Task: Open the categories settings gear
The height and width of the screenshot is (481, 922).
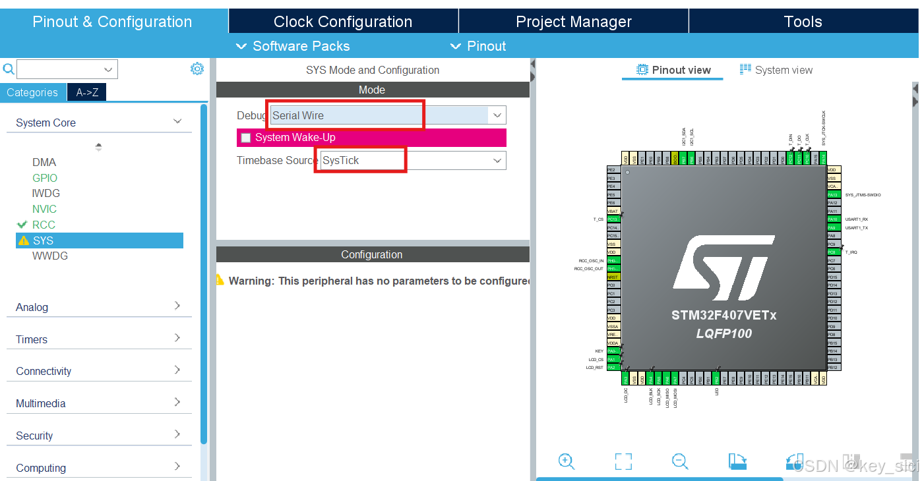Action: point(197,69)
